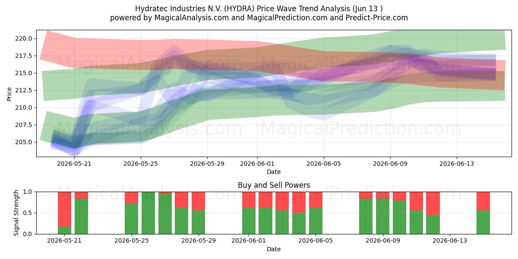Image resolution: width=518 pixels, height=259 pixels.
Task: Click the 212.5 price axis tick label
Action: click(24, 90)
